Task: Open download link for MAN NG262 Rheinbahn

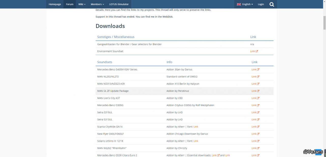Action: [x=255, y=148]
